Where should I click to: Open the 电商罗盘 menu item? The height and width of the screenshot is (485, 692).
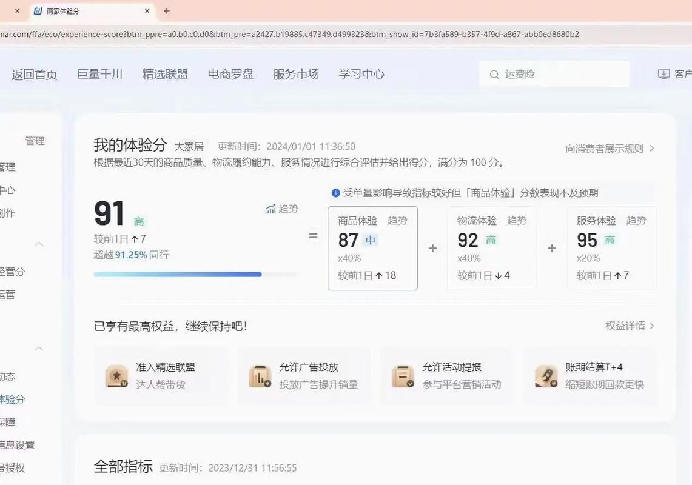230,73
